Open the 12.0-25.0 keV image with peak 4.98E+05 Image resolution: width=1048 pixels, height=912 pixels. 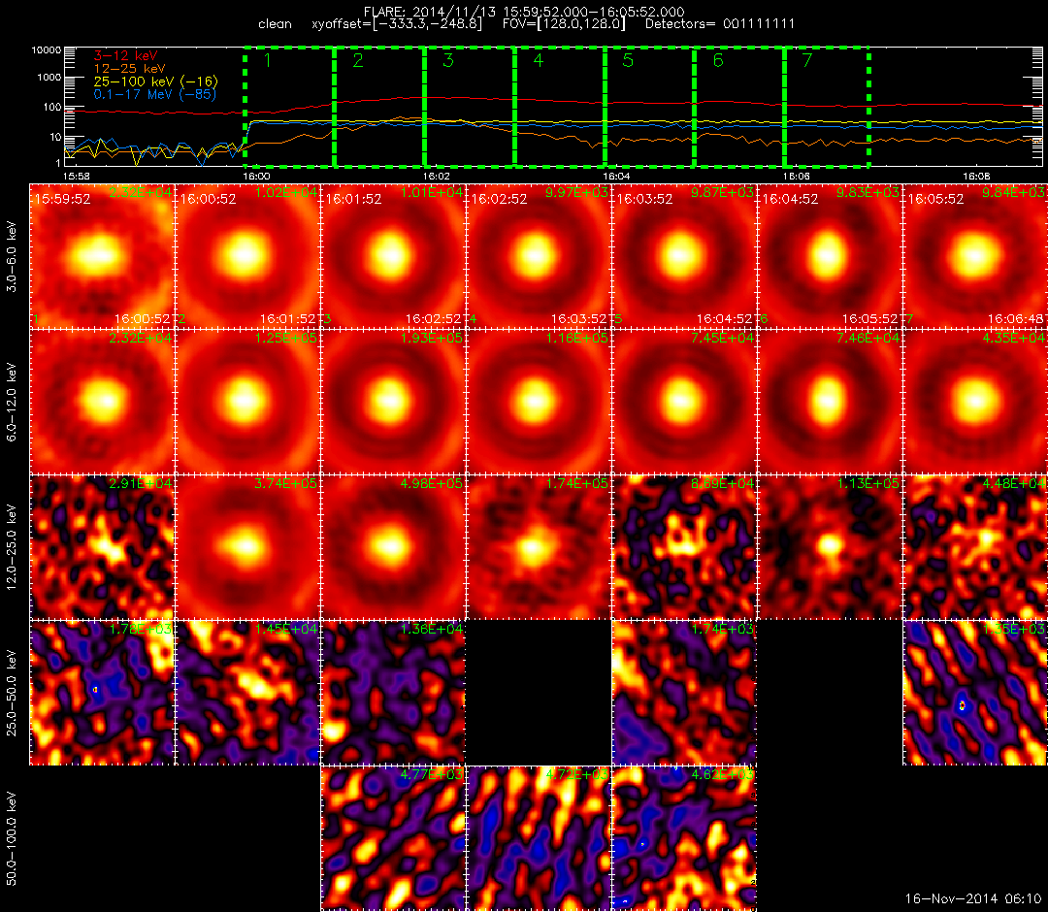tap(394, 548)
